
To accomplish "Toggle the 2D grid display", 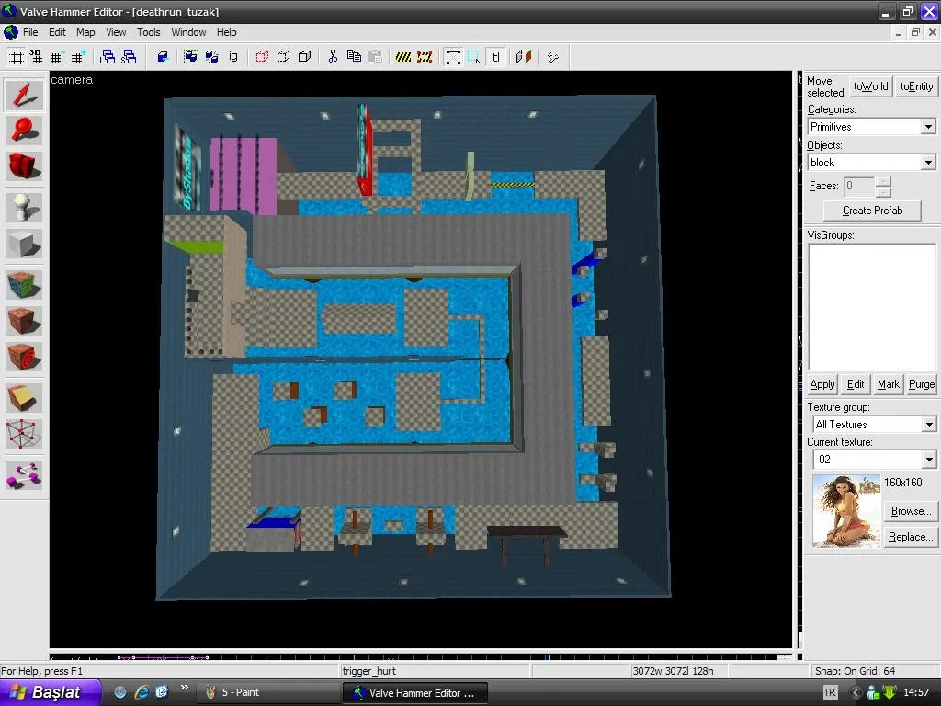I will tap(16, 57).
